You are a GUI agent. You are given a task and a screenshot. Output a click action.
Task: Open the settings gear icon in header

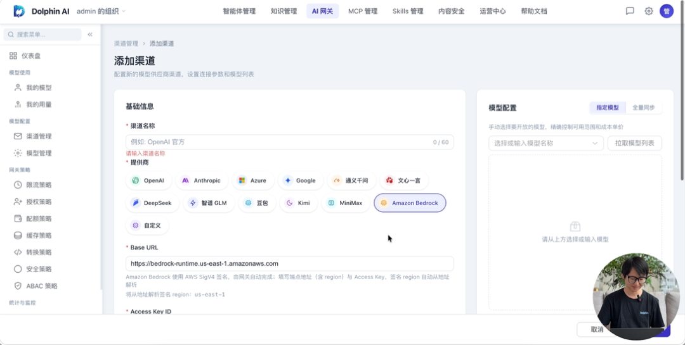pyautogui.click(x=649, y=11)
